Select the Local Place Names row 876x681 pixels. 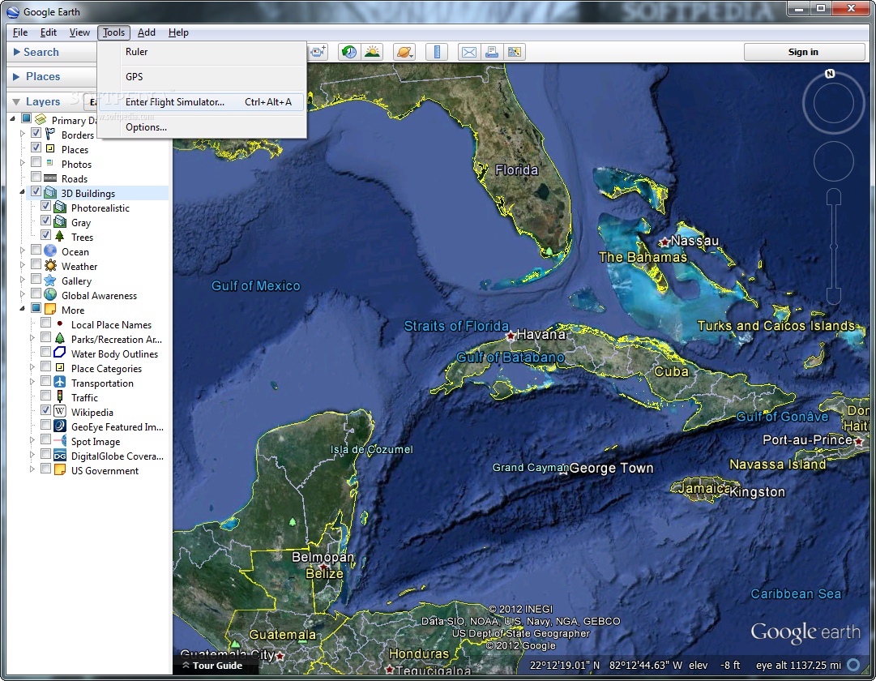click(x=111, y=325)
